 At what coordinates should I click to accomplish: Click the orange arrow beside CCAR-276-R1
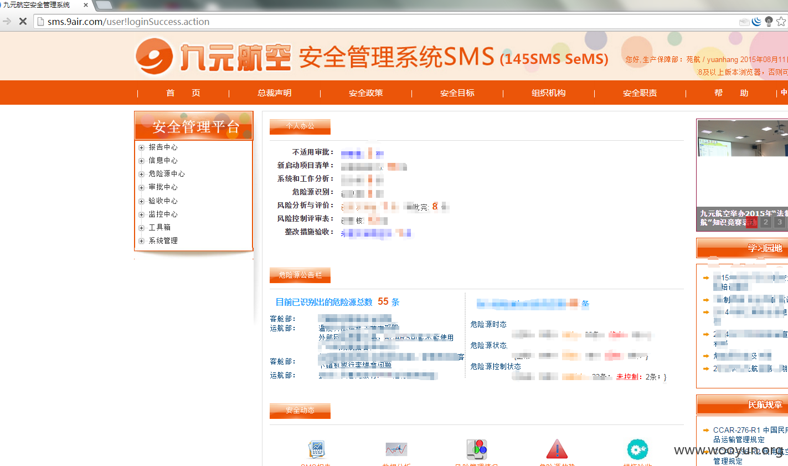[706, 430]
